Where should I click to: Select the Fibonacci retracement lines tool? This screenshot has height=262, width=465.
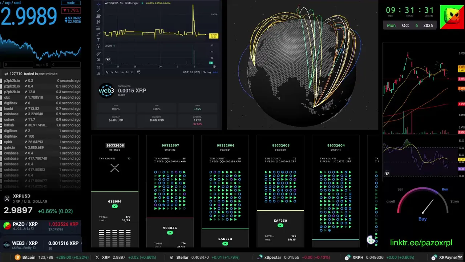coord(98,16)
